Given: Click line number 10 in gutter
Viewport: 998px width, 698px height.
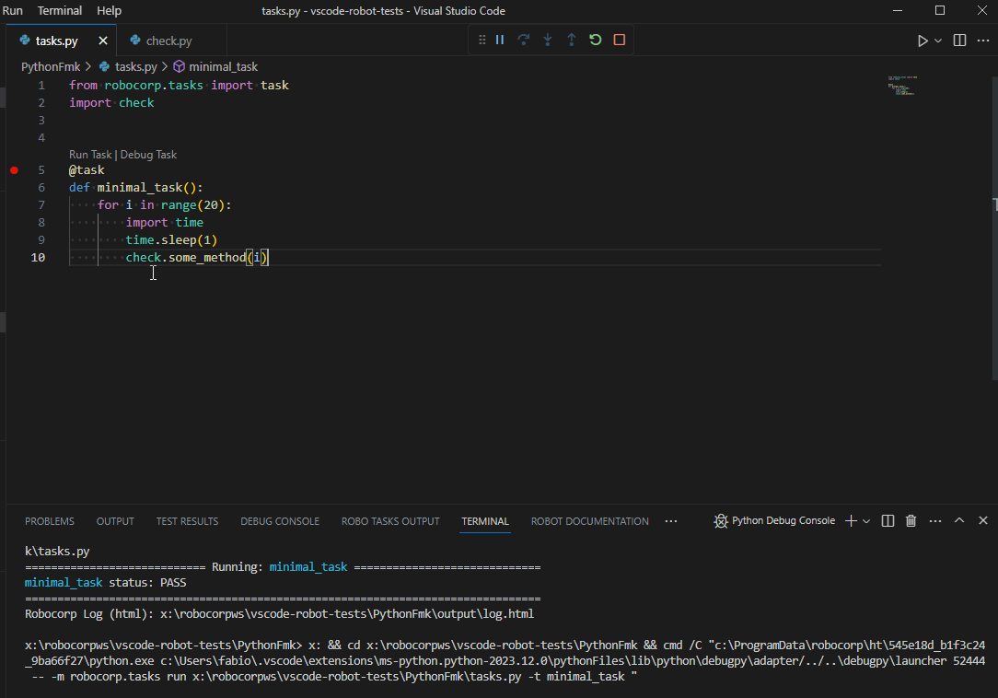Looking at the screenshot, I should 38,257.
